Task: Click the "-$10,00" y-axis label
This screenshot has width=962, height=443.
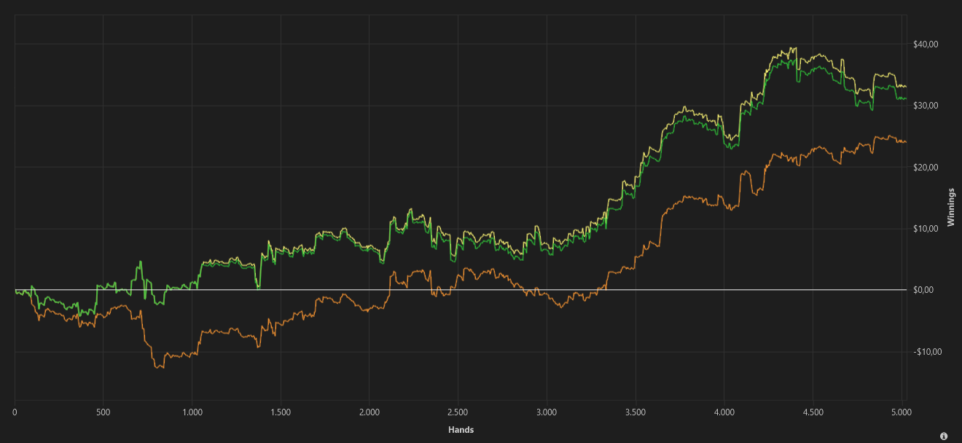Action: (x=926, y=352)
